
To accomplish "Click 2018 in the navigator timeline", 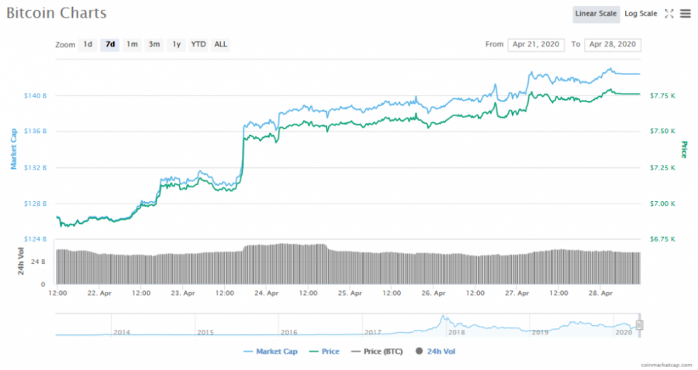I will click(x=456, y=332).
